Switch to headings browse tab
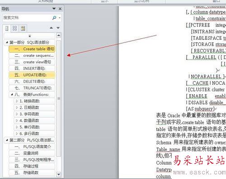Viewport: 226px width, 179px height. [7, 28]
